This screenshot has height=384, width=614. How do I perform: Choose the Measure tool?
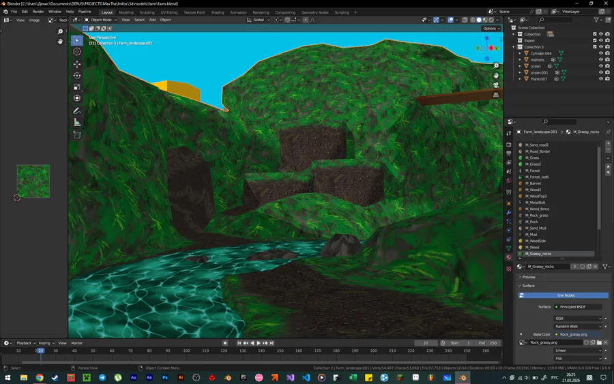tap(77, 123)
